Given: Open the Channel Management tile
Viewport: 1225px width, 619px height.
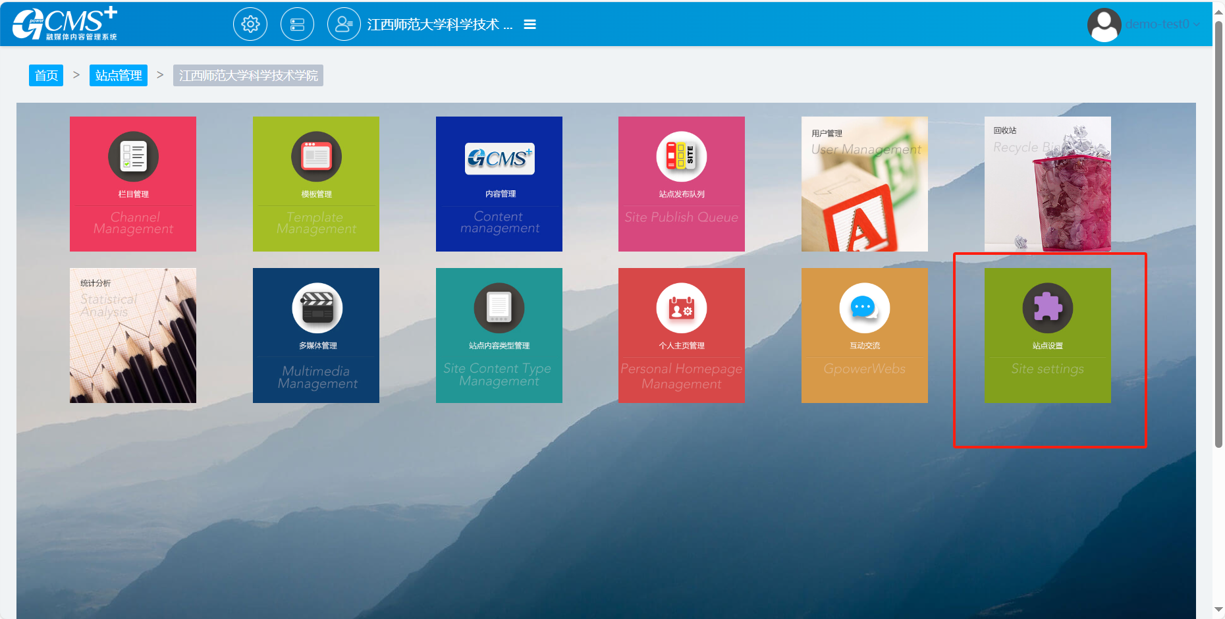Looking at the screenshot, I should [x=133, y=184].
